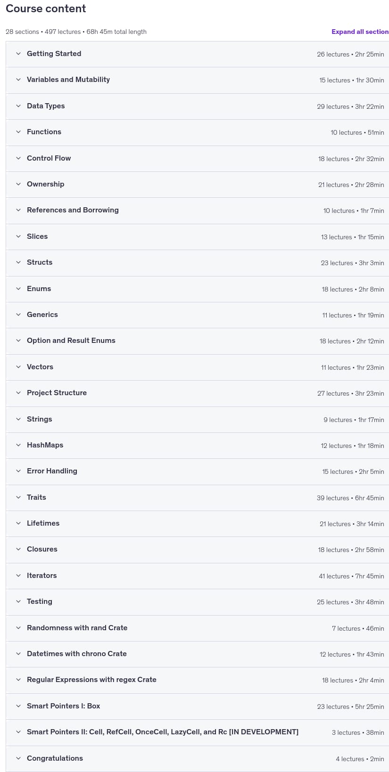Expand all sections of course content

tap(360, 32)
